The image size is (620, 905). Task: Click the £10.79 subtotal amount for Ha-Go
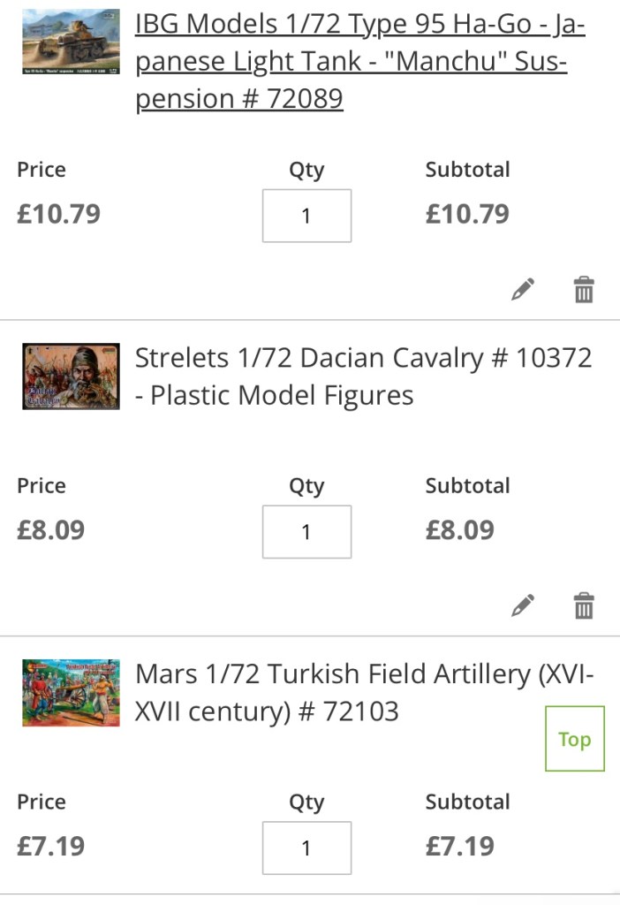coord(467,215)
